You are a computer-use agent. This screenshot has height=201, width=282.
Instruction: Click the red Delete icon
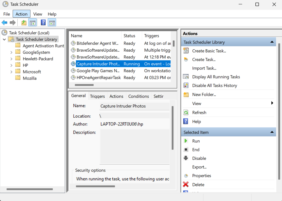186,185
